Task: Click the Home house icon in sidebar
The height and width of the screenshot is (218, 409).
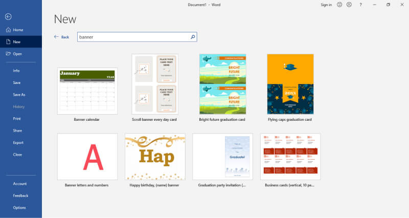Action: pyautogui.click(x=8, y=30)
